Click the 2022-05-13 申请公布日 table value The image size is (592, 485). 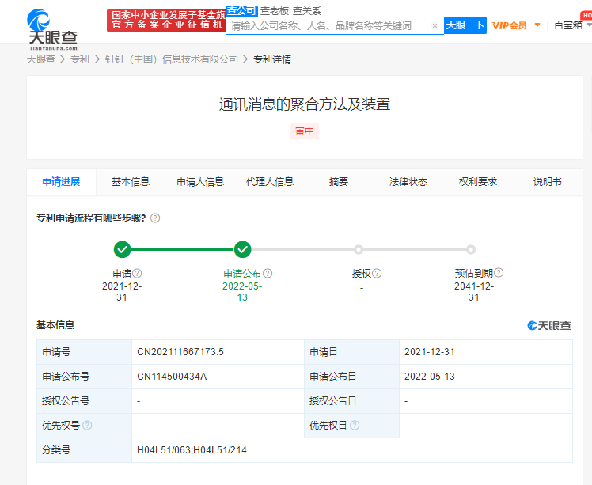coord(430,377)
